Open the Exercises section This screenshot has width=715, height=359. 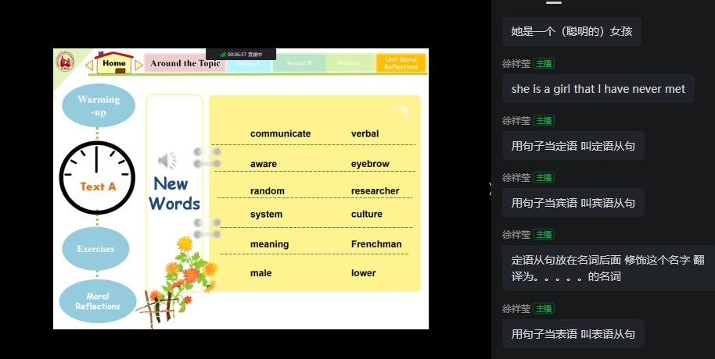click(95, 249)
